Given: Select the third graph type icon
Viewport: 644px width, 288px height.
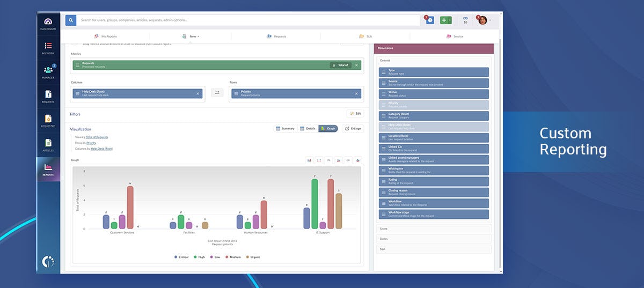Looking at the screenshot, I should 329,160.
